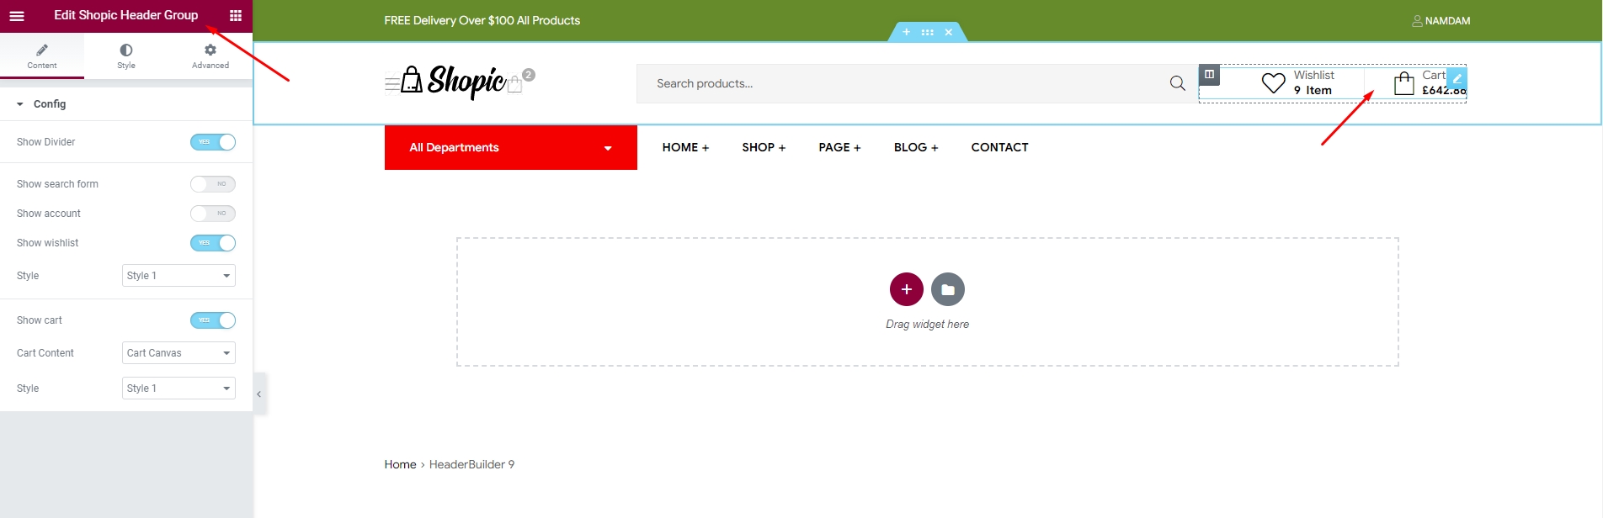Image resolution: width=1603 pixels, height=518 pixels.
Task: Click the CONTACT navigation link
Action: [999, 147]
